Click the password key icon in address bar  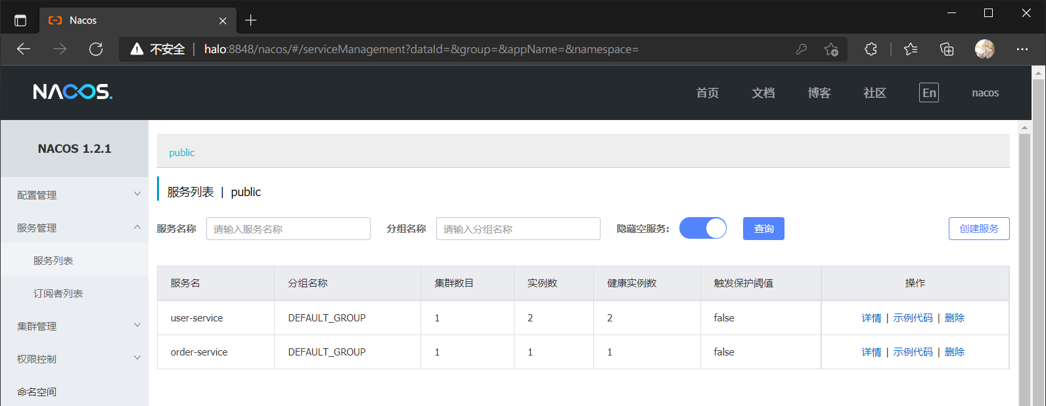(801, 49)
